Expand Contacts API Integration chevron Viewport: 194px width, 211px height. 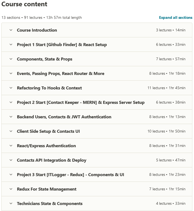11,160
